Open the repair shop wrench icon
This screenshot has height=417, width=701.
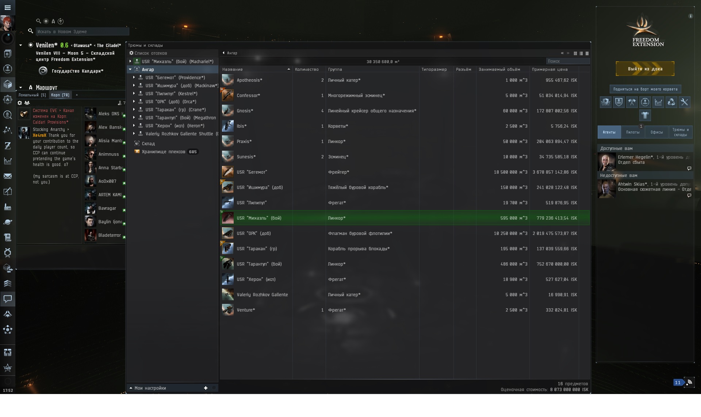(684, 102)
